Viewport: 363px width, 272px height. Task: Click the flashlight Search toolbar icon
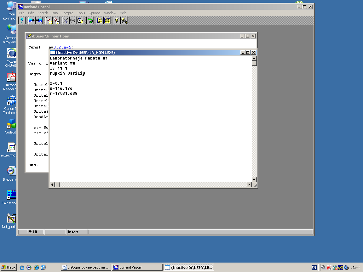coord(49,20)
